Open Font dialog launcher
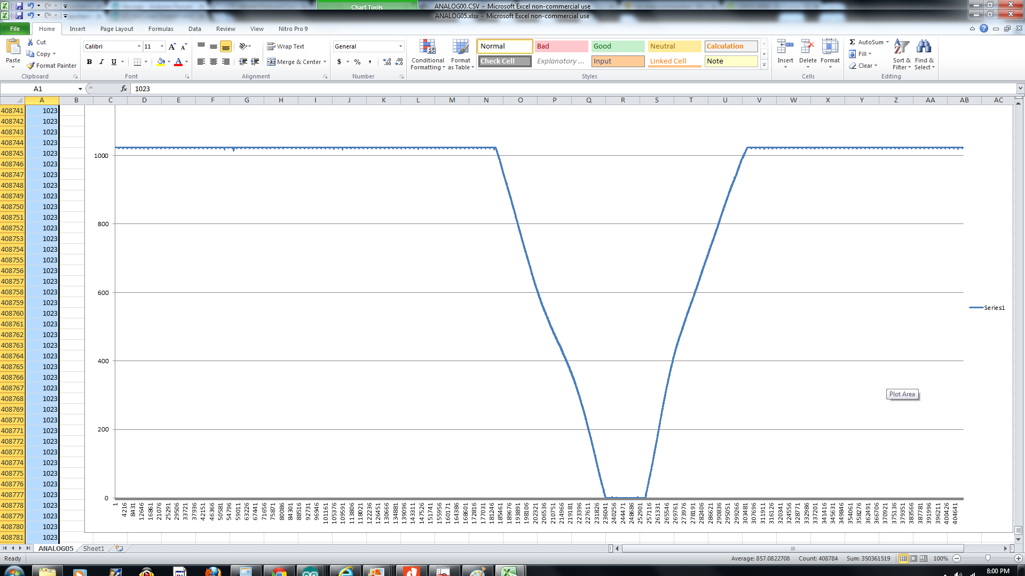 (x=187, y=77)
